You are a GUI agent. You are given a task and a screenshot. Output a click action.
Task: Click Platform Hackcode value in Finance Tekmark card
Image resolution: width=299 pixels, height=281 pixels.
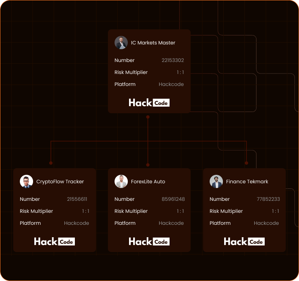click(x=266, y=223)
